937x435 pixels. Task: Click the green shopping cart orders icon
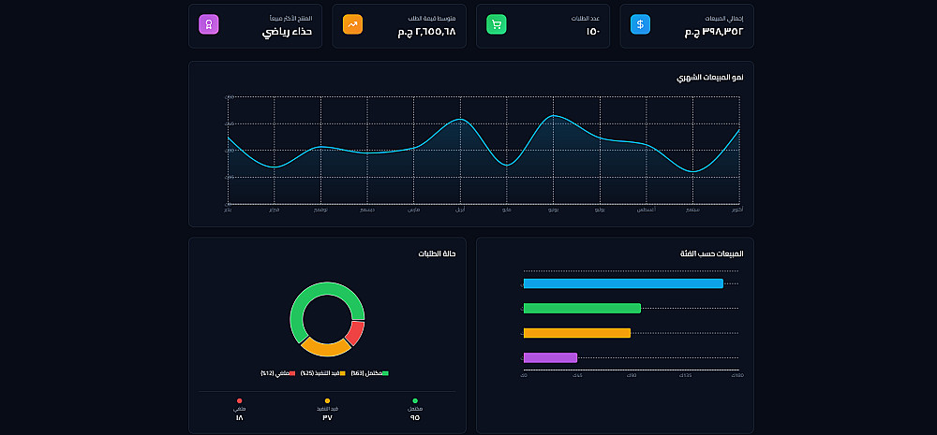pos(496,24)
